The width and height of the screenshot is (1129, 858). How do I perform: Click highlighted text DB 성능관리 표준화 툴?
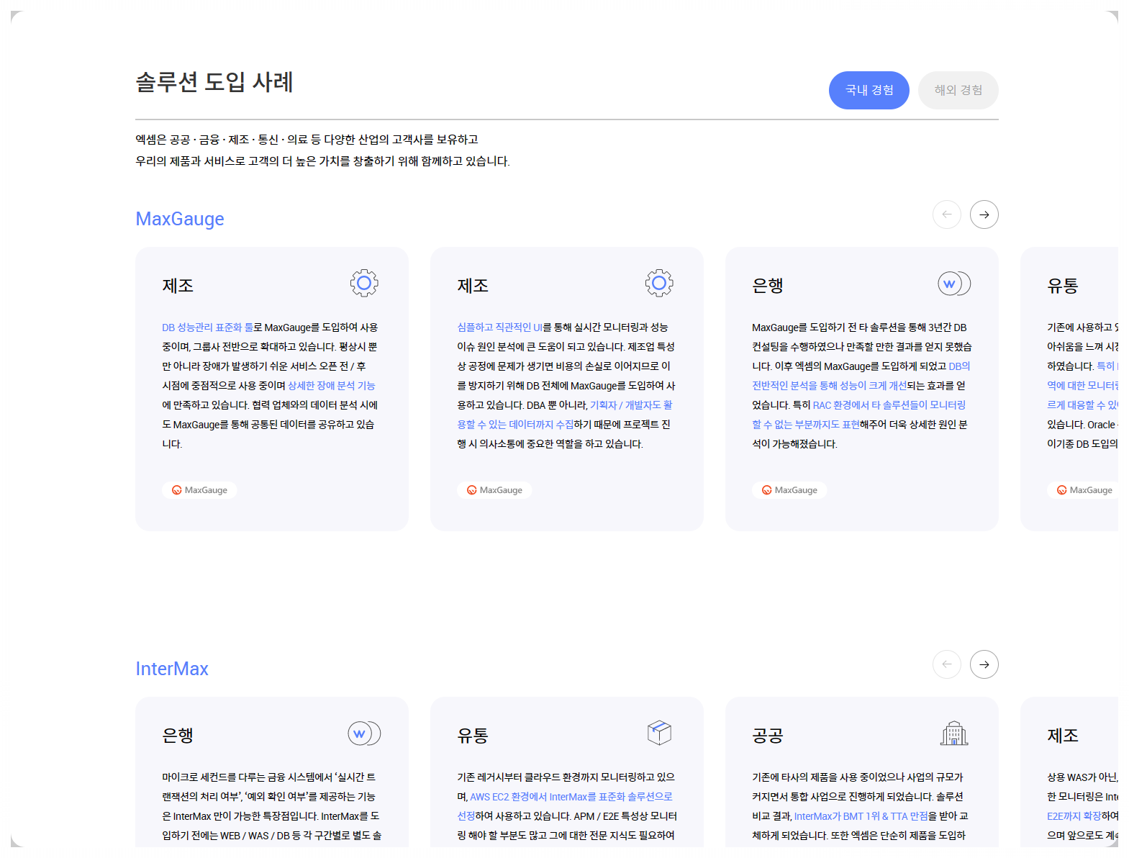(207, 328)
